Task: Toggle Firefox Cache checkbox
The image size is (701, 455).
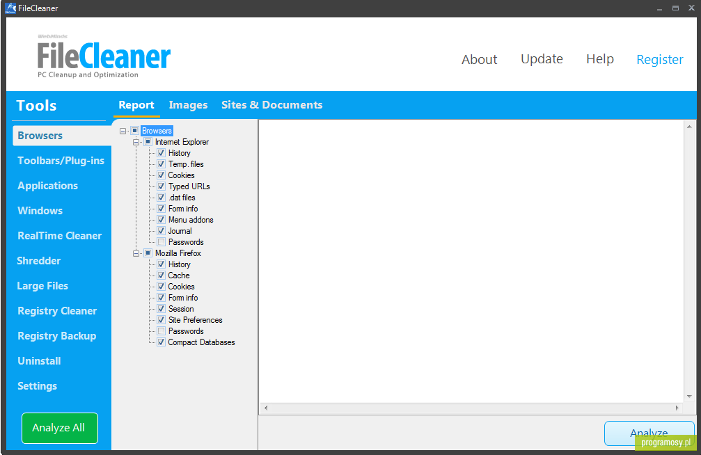Action: [x=162, y=276]
